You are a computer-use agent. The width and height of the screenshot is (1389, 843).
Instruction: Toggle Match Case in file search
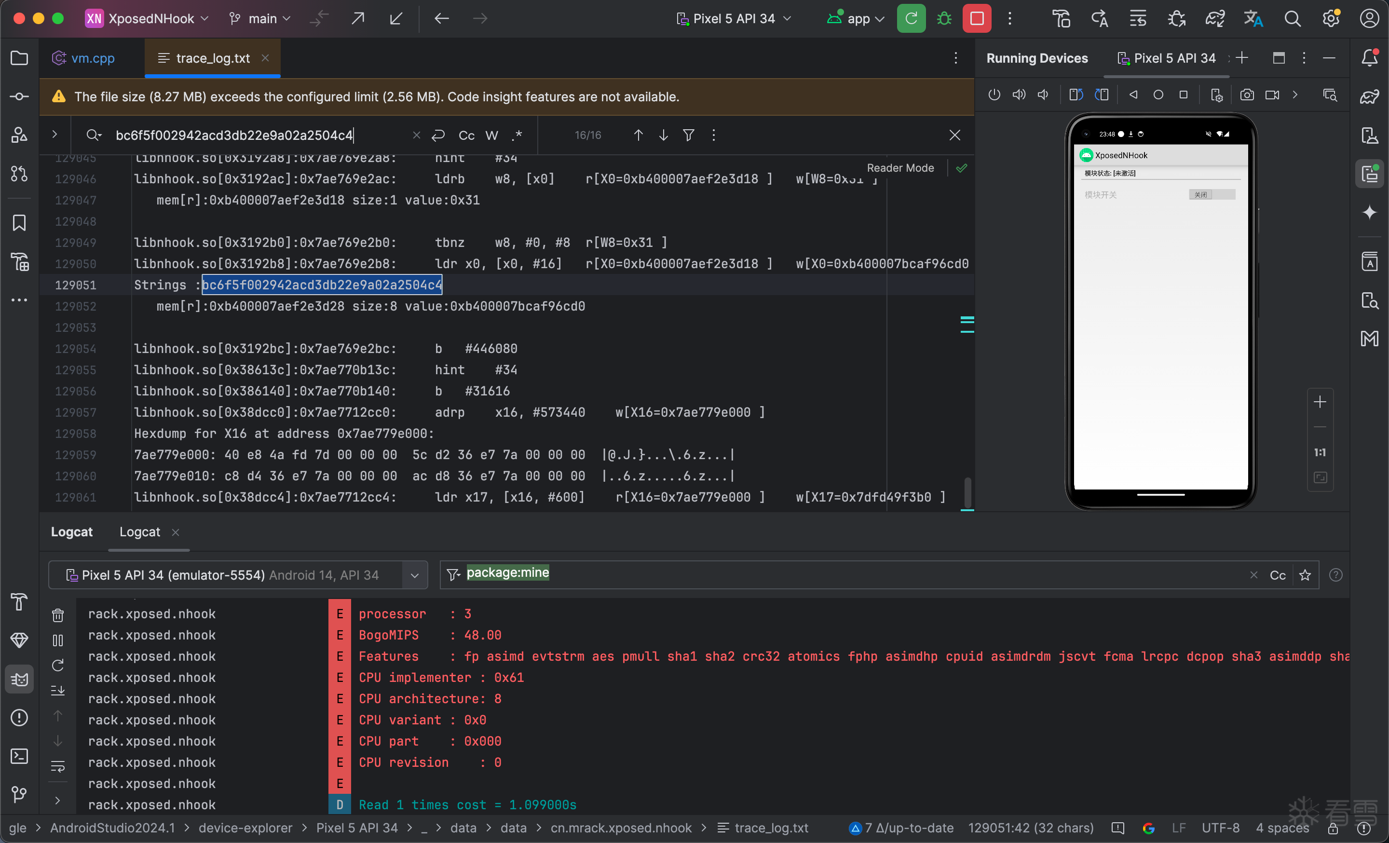(466, 135)
